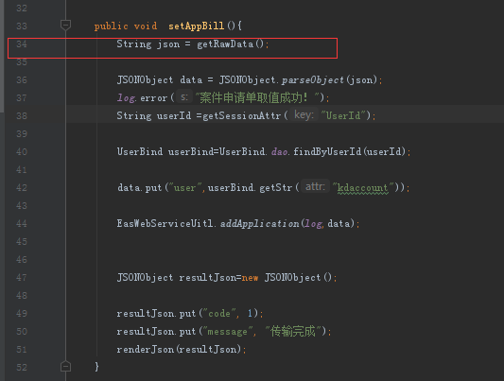Click renderJson(resultJson) on line 51
The image size is (504, 381).
179,350
